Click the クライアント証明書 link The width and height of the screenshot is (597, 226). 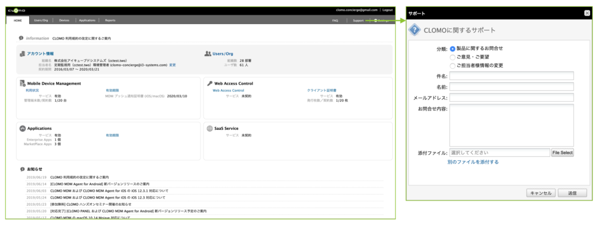click(322, 90)
